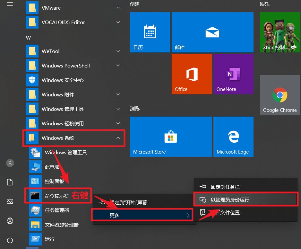Click the W letter index header

click(x=28, y=38)
